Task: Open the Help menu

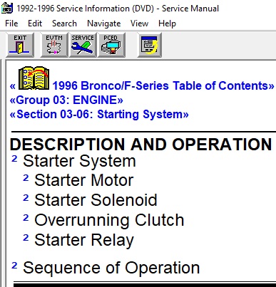Action: (x=167, y=24)
